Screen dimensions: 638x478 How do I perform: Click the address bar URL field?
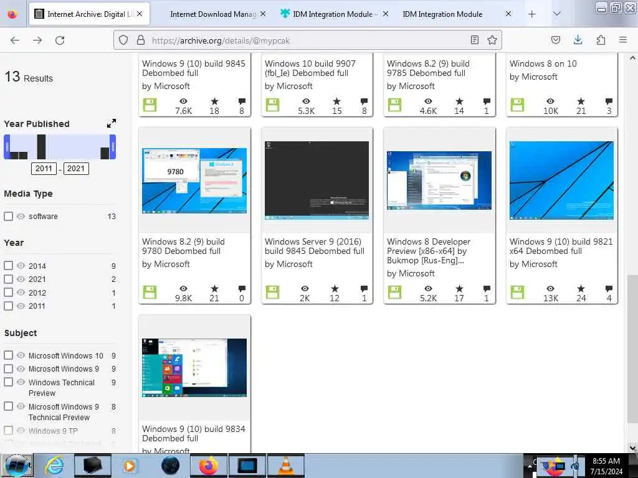[307, 40]
